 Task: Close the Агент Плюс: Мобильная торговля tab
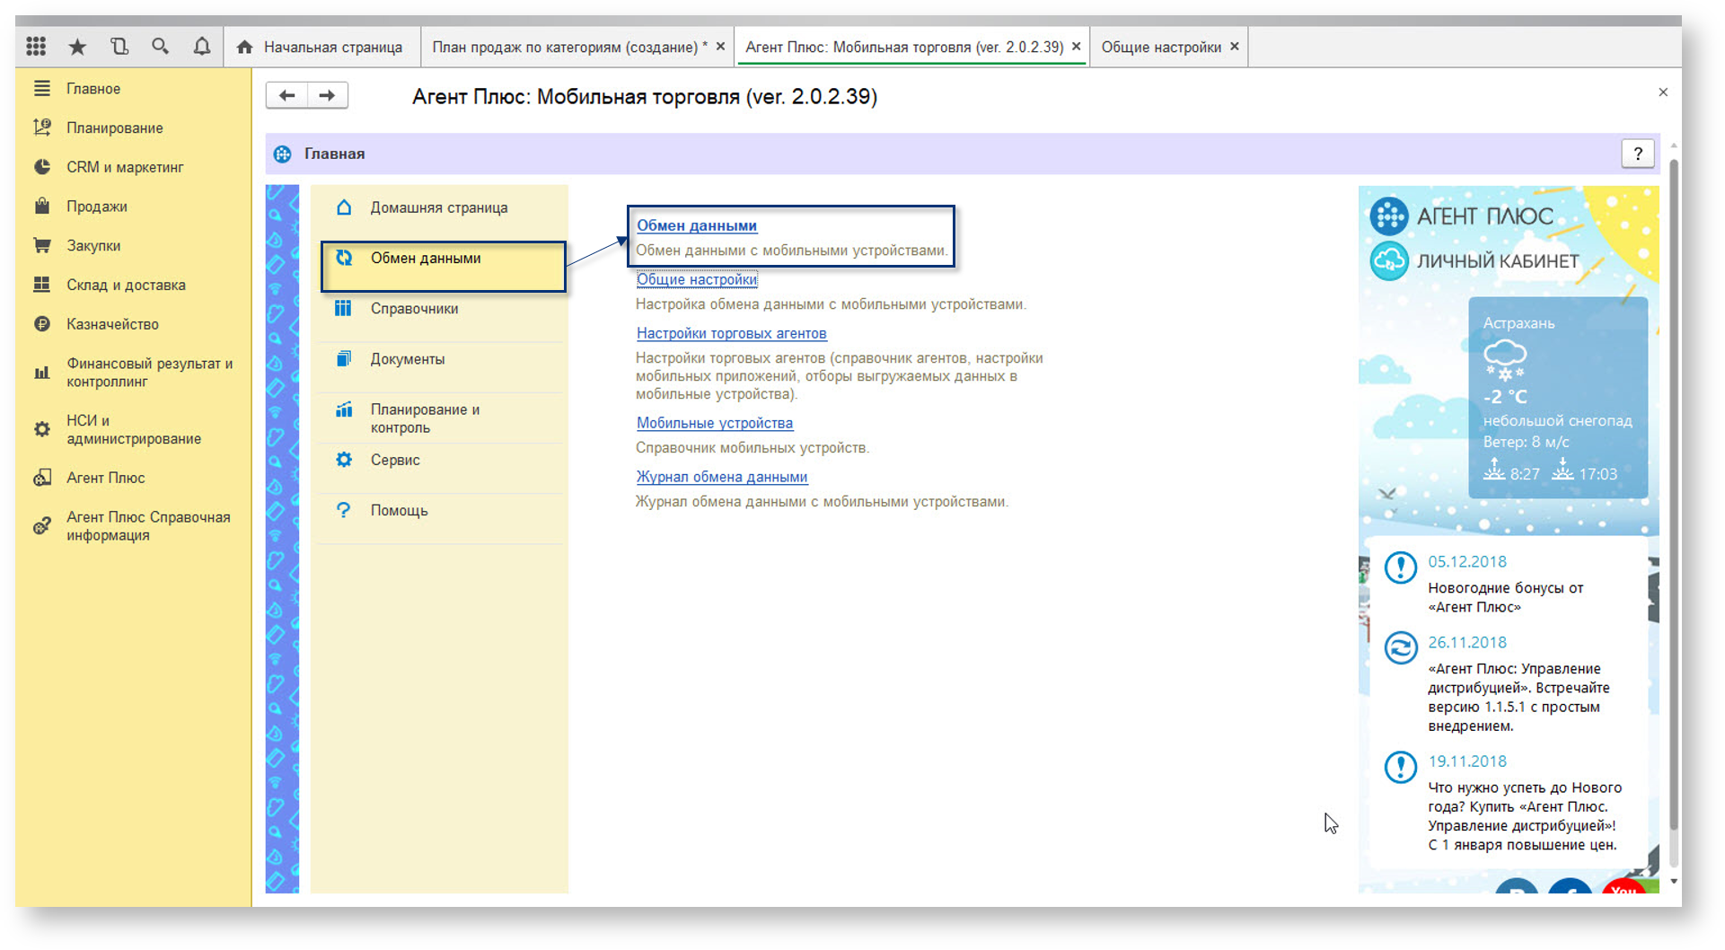pos(1076,46)
